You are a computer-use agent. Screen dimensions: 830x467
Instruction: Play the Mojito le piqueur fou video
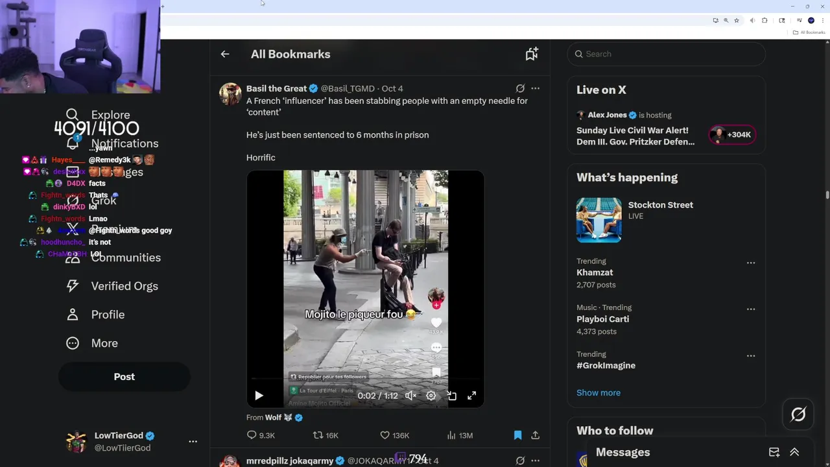click(259, 396)
